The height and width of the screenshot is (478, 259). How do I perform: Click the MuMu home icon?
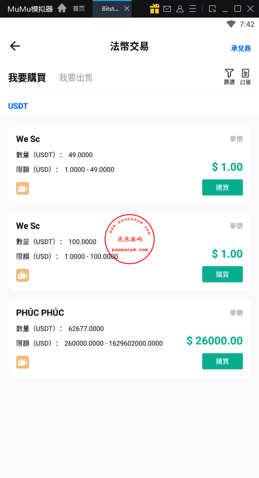coord(62,8)
